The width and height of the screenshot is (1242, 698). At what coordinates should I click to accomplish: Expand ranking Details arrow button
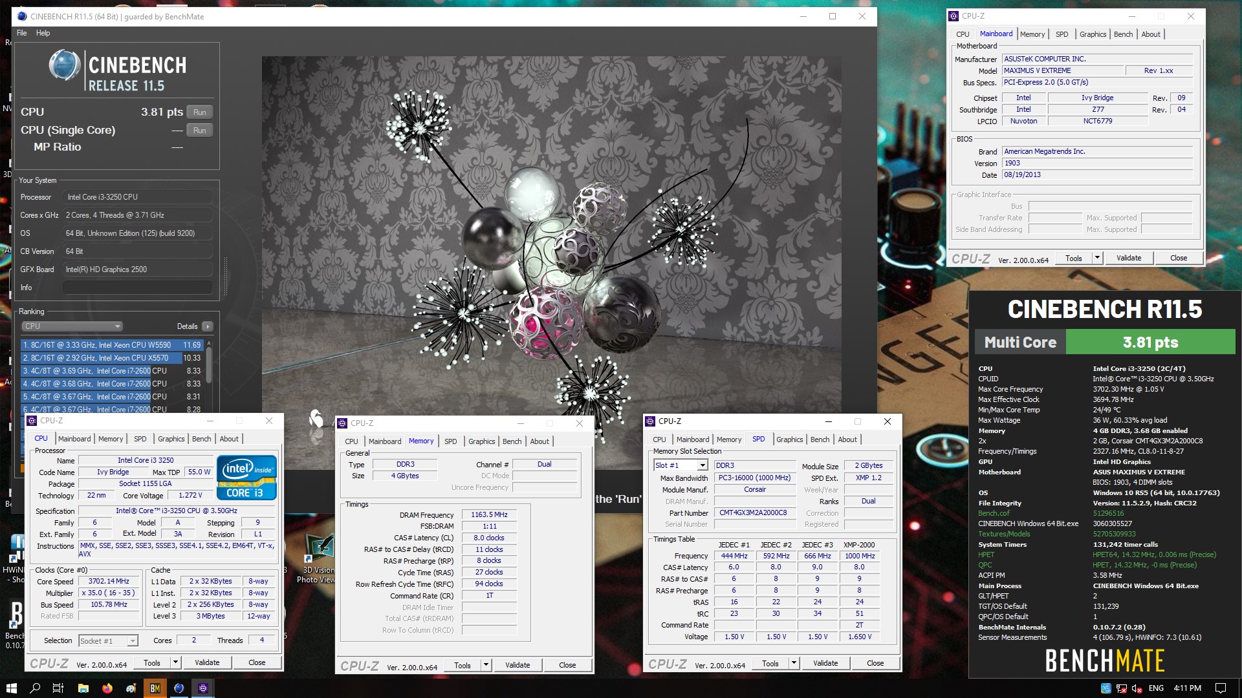[208, 326]
